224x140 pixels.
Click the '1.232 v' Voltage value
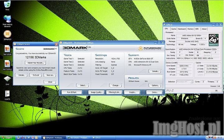pos(202,44)
